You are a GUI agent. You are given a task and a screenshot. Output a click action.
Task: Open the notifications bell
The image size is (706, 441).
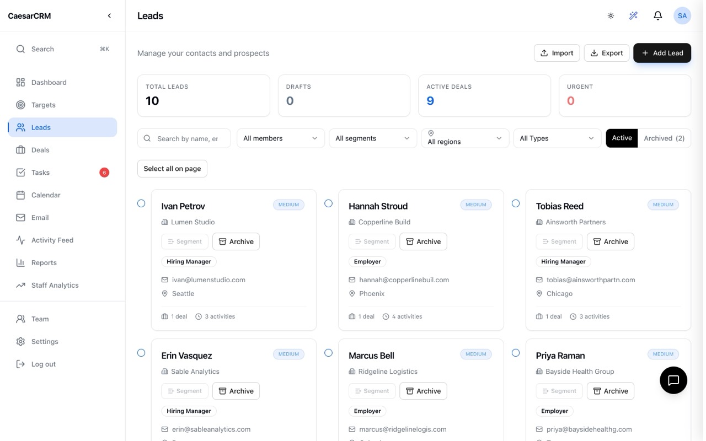point(657,16)
